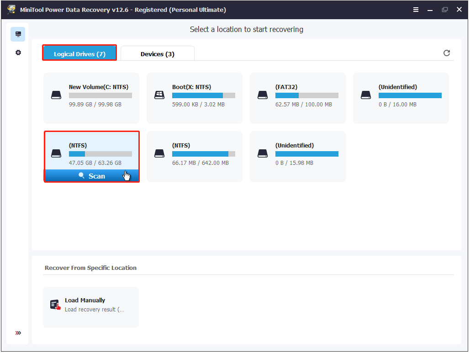
Task: Select the Load Manually recovery icon
Action: 55,305
